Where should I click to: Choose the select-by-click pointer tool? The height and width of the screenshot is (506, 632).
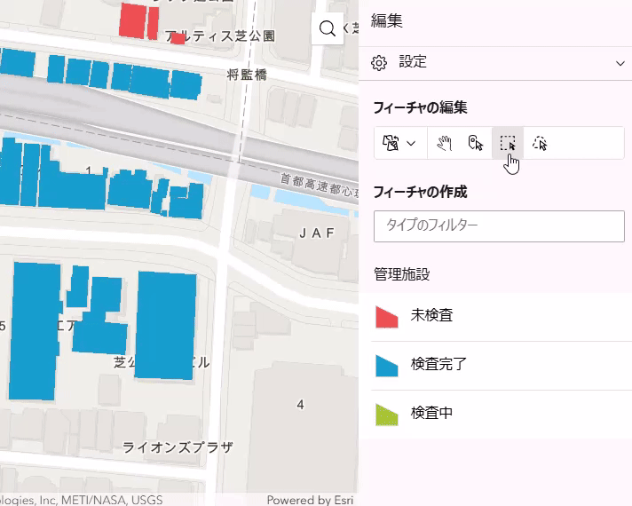[476, 143]
